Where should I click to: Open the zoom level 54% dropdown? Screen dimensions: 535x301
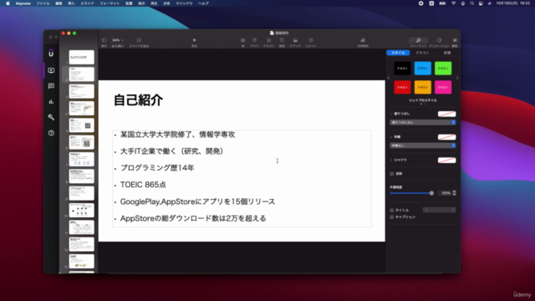[118, 40]
